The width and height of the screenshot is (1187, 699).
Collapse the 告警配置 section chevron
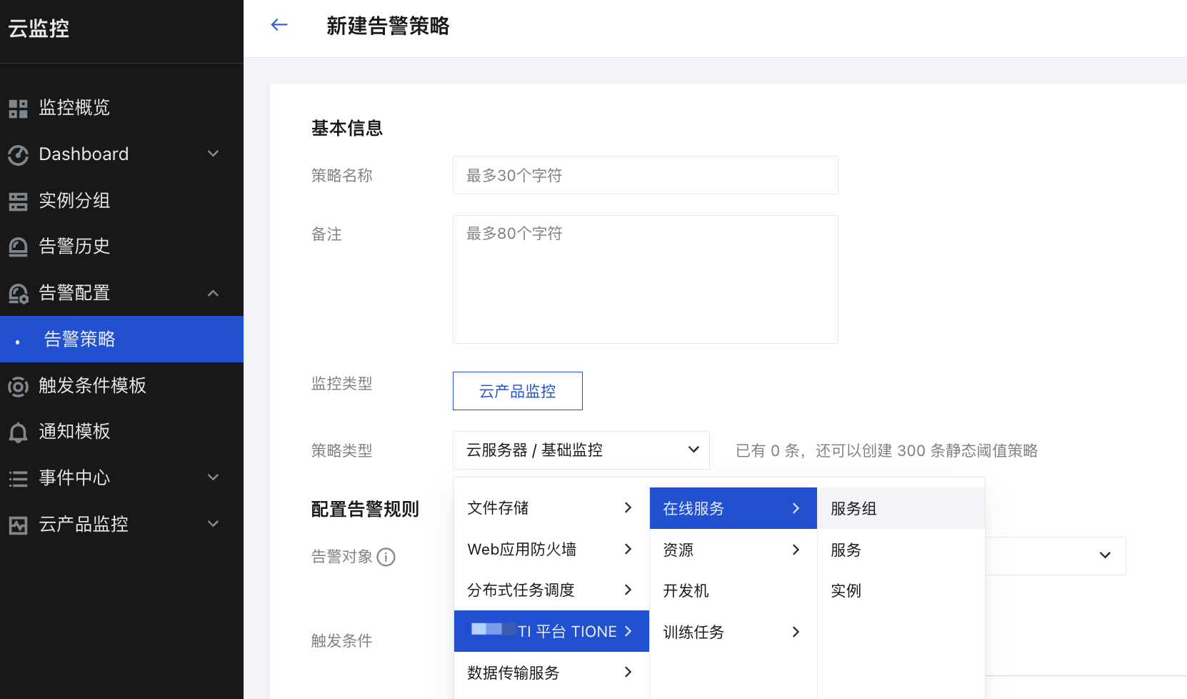click(213, 293)
